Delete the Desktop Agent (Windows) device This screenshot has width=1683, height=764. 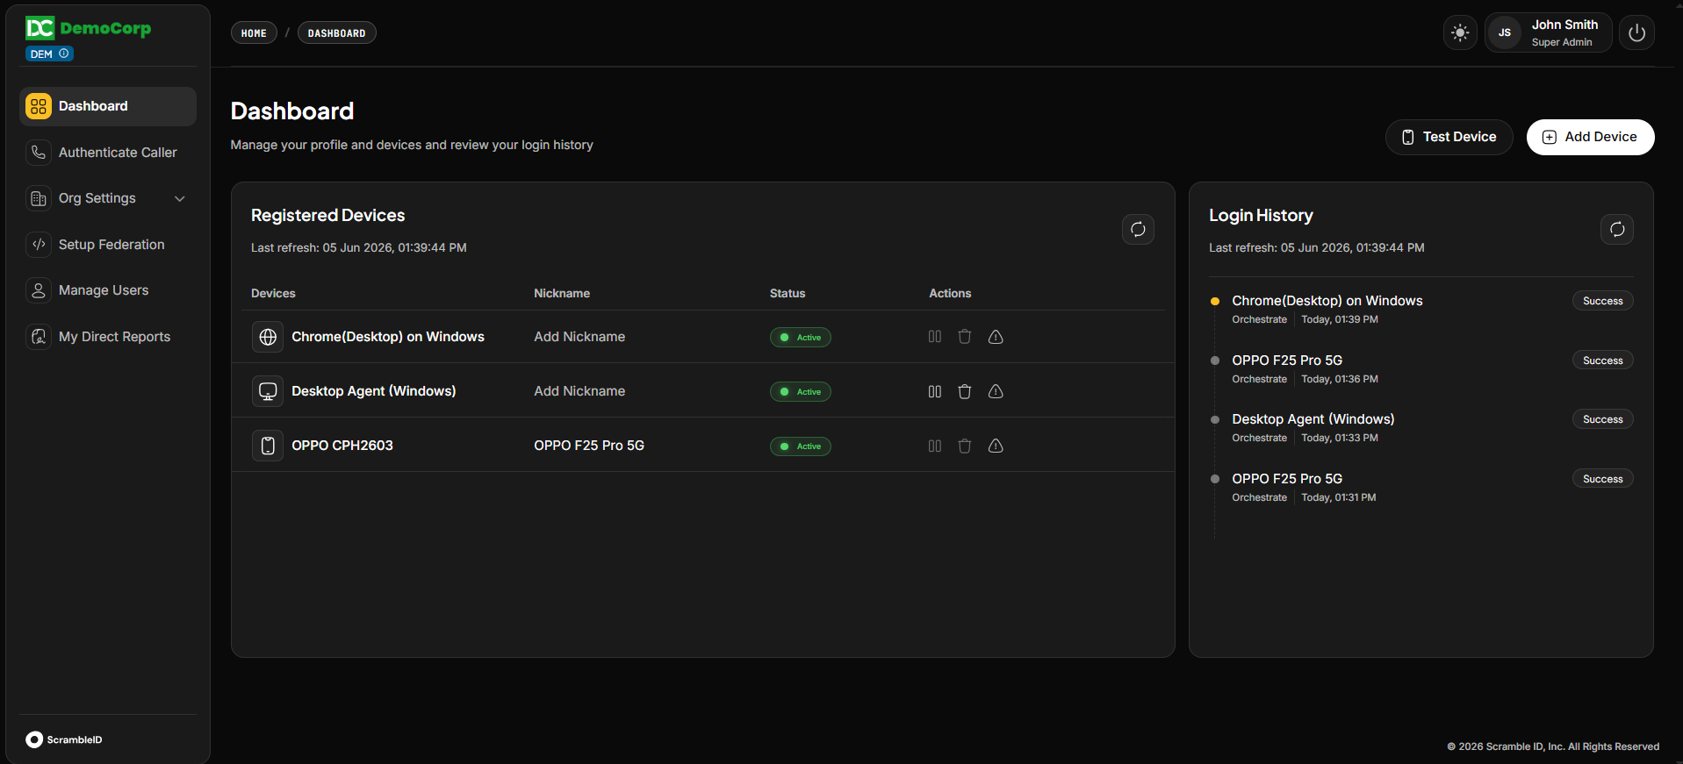point(965,391)
